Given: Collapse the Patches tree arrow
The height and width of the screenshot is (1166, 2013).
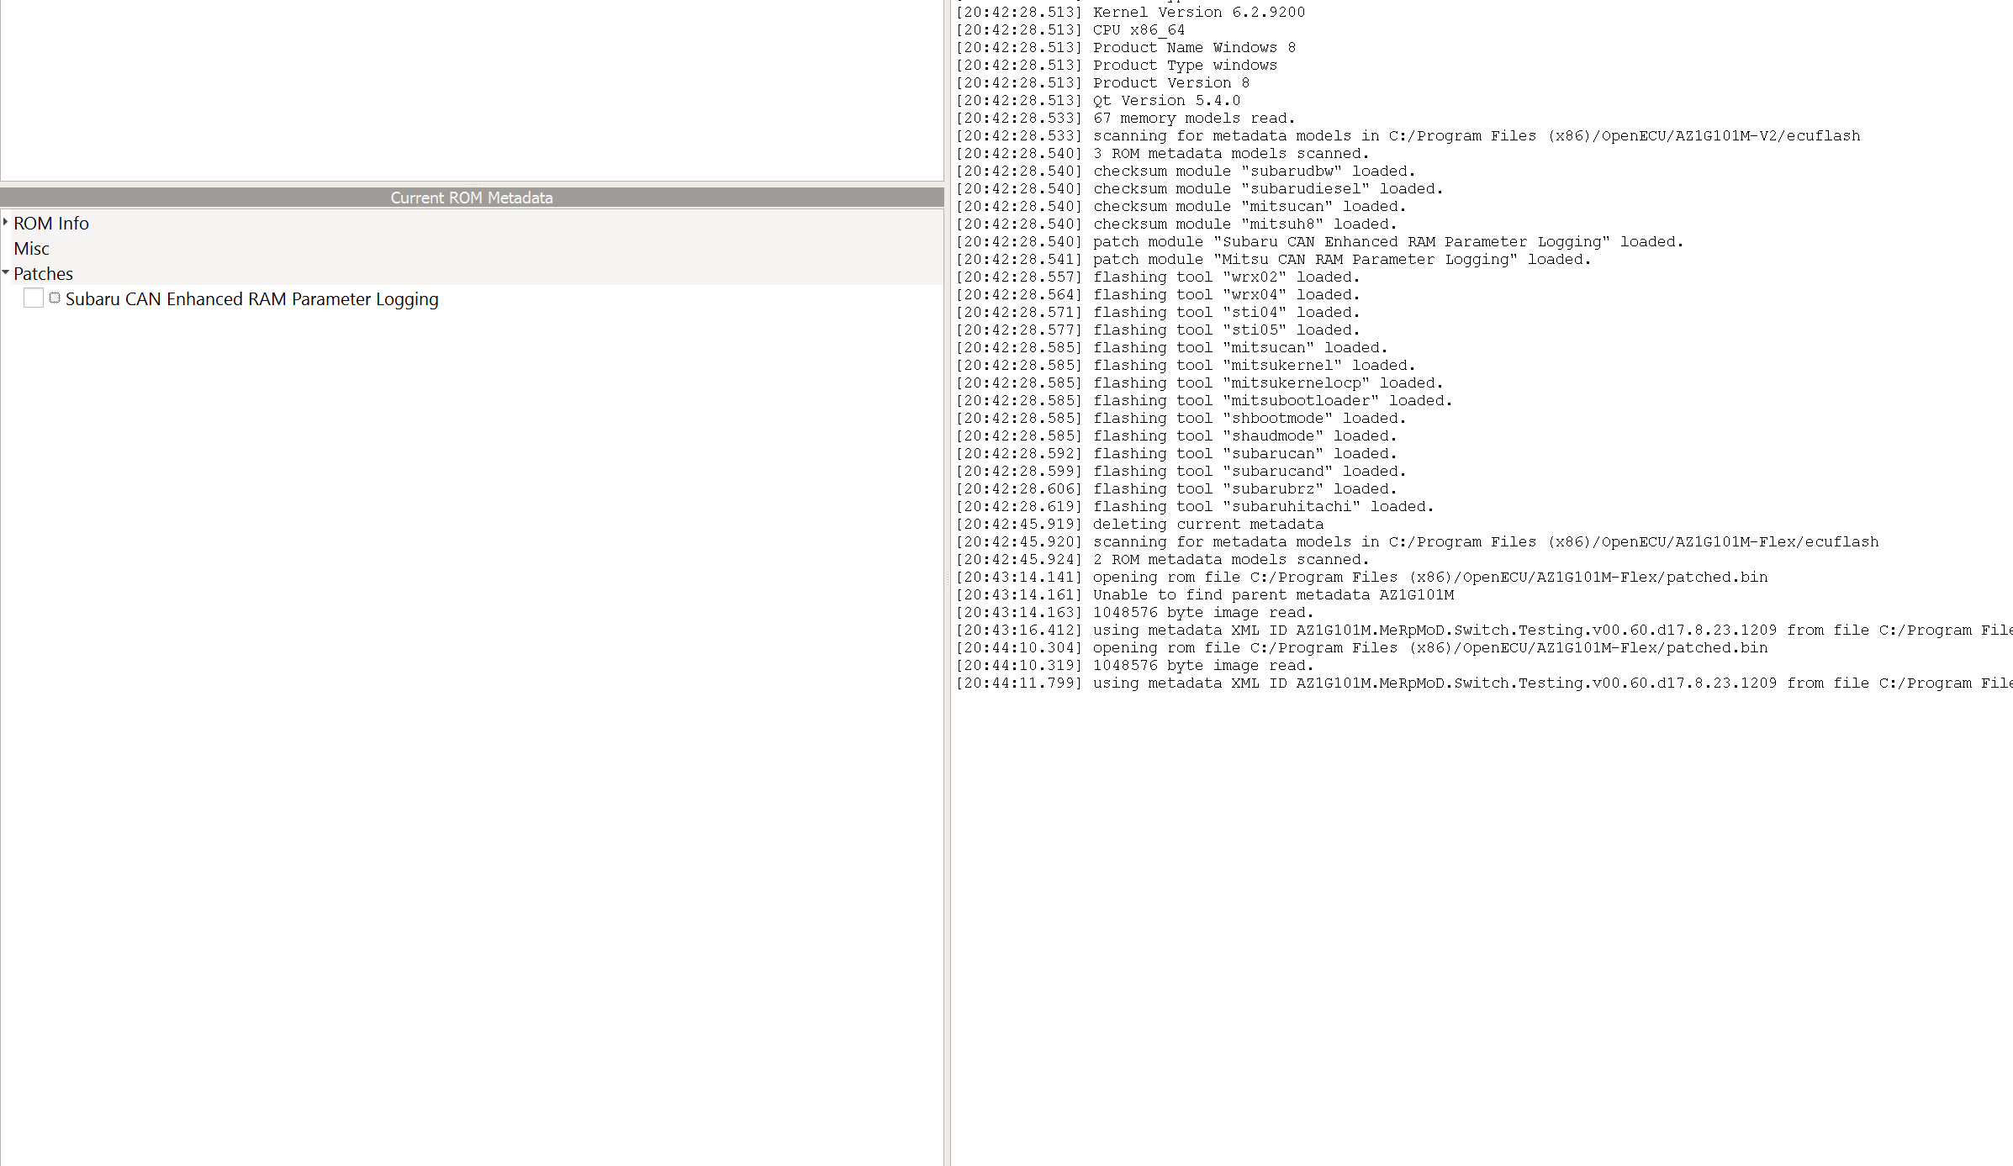Looking at the screenshot, I should (6, 273).
